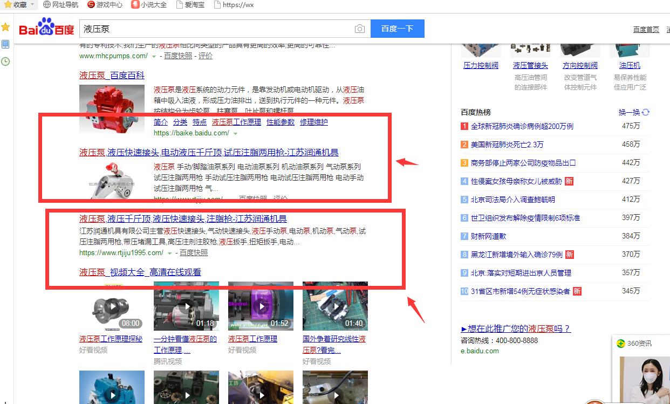The height and width of the screenshot is (404, 670).
Task: Expand the arrow beside www.mhcpumps.com
Action: (x=154, y=56)
